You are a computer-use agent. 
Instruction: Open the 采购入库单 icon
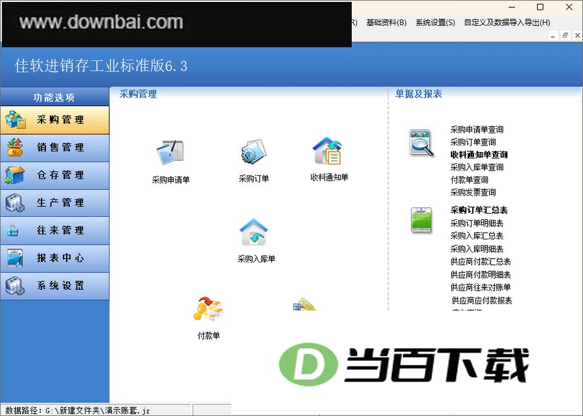(253, 232)
